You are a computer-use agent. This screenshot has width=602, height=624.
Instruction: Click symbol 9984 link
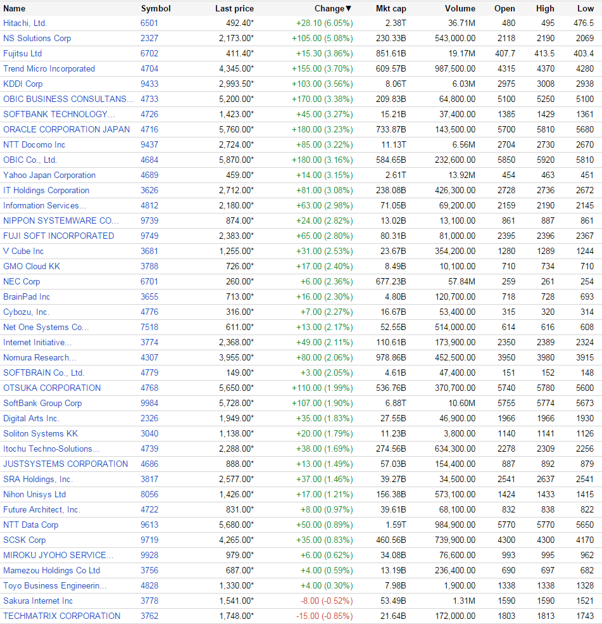pyautogui.click(x=149, y=403)
